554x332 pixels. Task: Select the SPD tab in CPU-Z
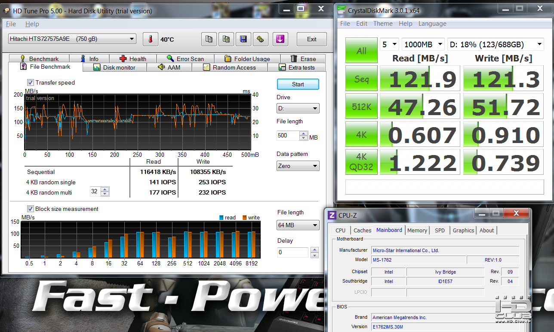(x=440, y=230)
